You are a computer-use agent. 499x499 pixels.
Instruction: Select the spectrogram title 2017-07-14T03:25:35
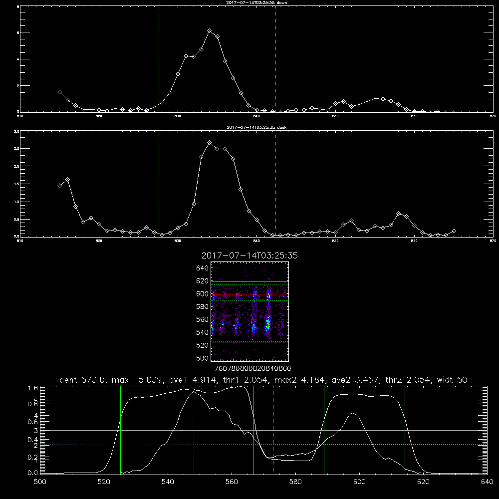click(249, 255)
